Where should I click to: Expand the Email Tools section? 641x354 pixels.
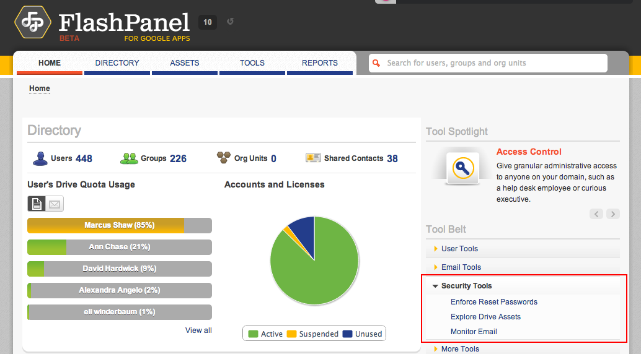[461, 267]
